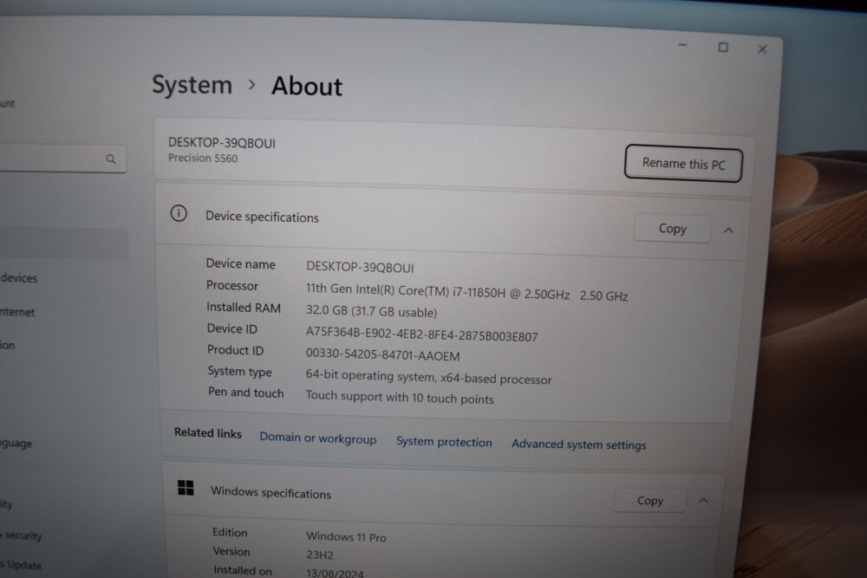Select the devices item in sidebar
Screen dimensions: 867x578
click(x=18, y=278)
